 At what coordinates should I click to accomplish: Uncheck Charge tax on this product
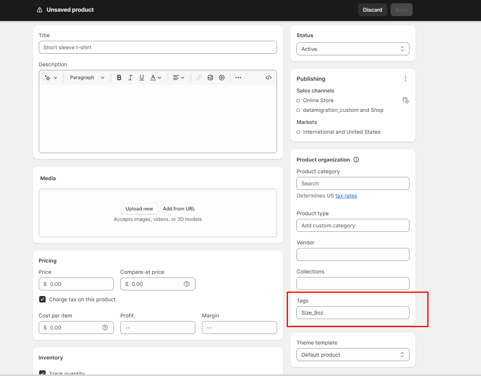42,299
